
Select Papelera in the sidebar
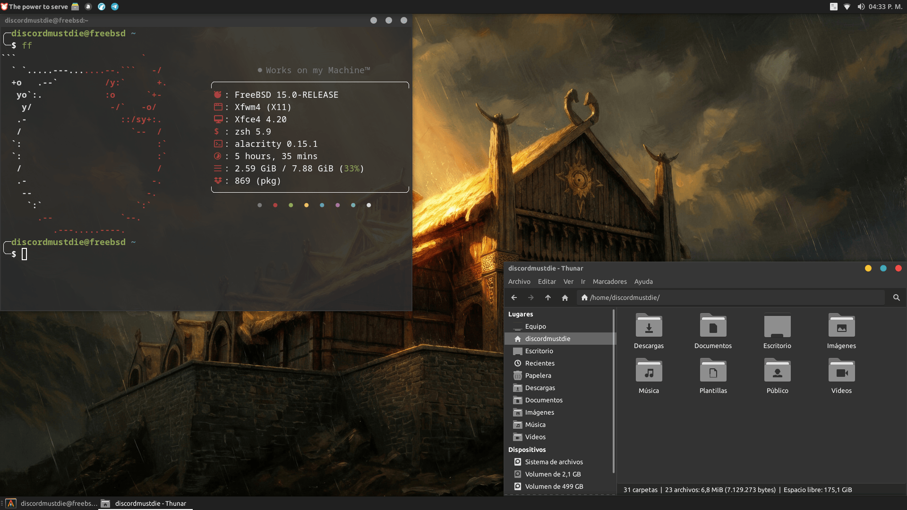(538, 375)
